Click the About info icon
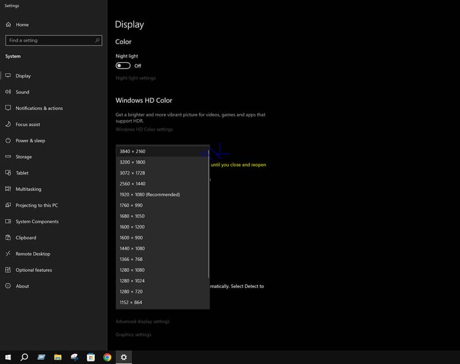The height and width of the screenshot is (364, 460). point(8,286)
